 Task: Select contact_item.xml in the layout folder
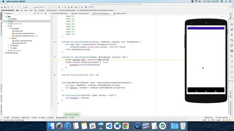tap(19, 43)
